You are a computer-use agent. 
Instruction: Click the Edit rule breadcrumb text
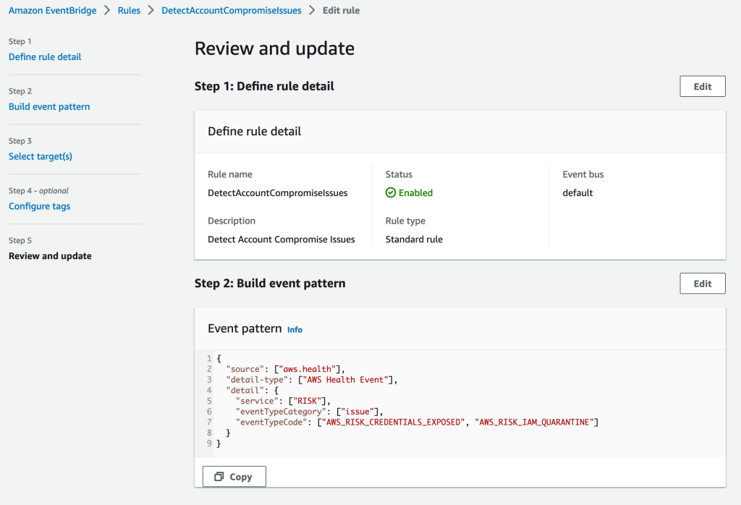pos(341,11)
